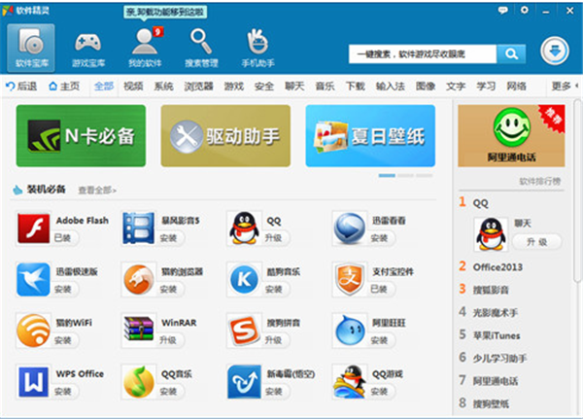Click the 酷狗音乐 K icon
583x419 pixels.
pyautogui.click(x=244, y=279)
